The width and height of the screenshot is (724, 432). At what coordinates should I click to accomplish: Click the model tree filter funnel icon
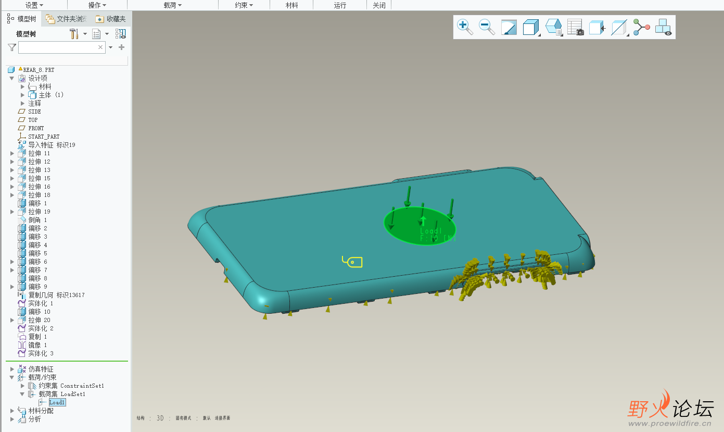coord(12,47)
